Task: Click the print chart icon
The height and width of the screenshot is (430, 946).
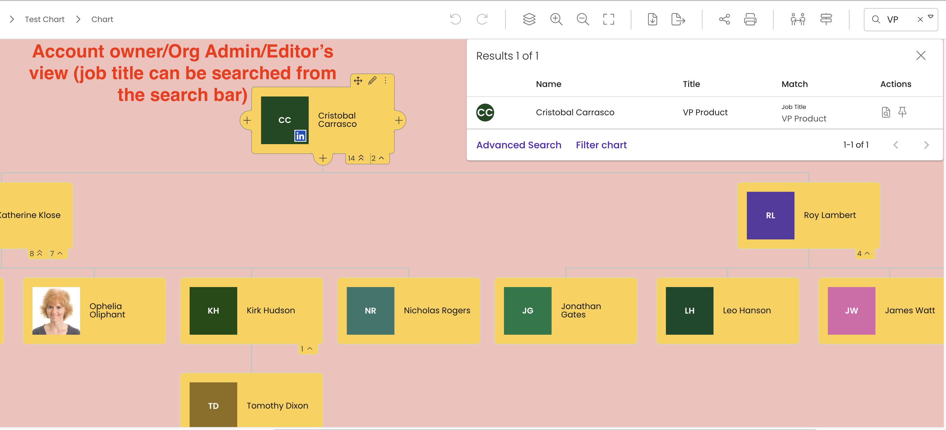Action: [x=750, y=19]
